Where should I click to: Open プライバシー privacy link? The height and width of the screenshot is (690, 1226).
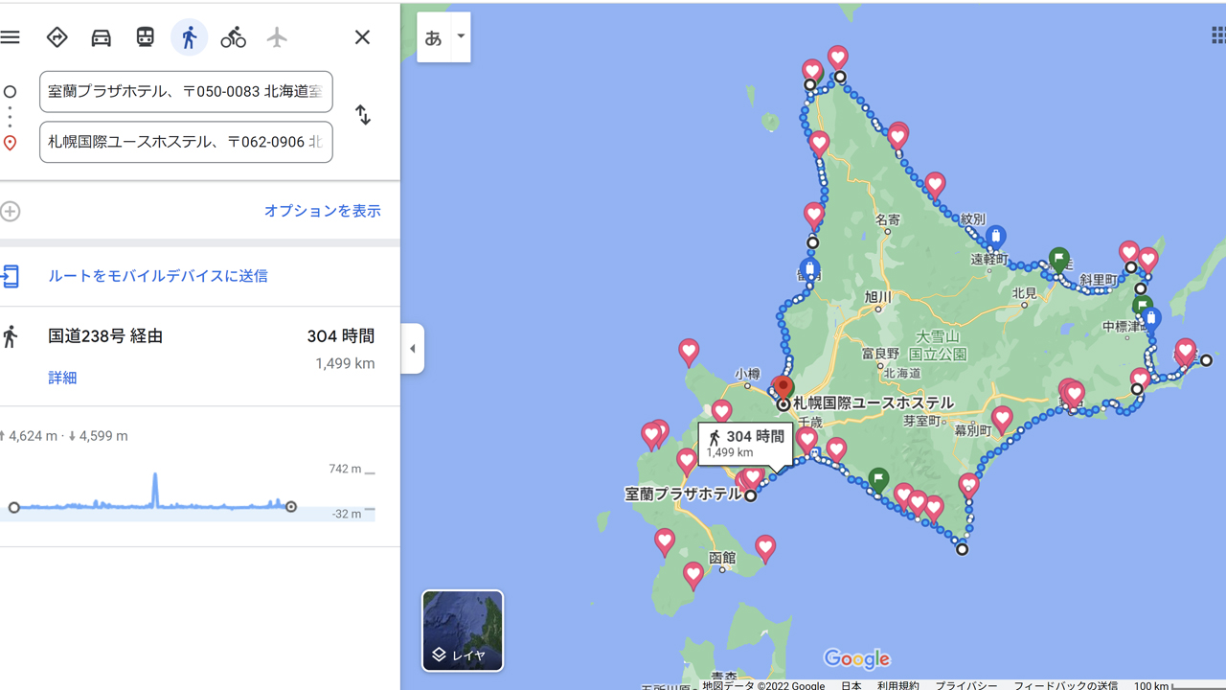[965, 685]
